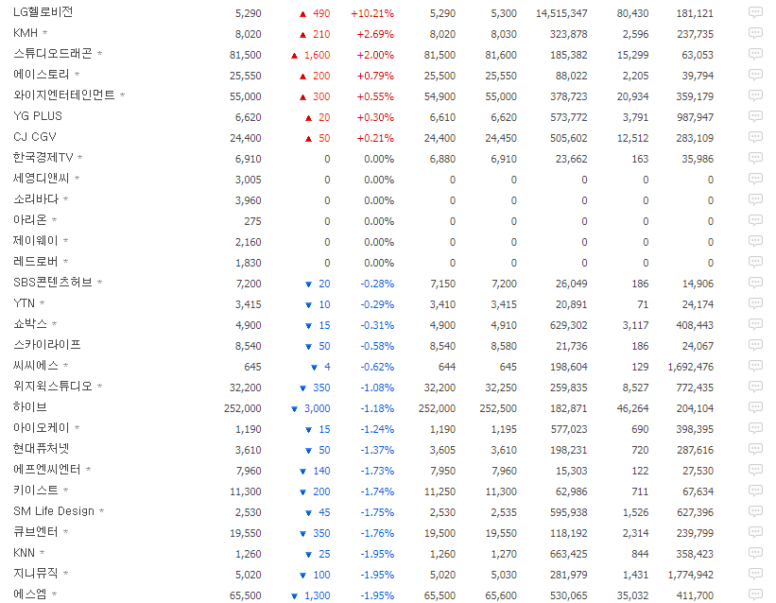Screen dimensions: 776x603
Task: Open discussion icon for 지니뮤직 row
Action: 755,574
